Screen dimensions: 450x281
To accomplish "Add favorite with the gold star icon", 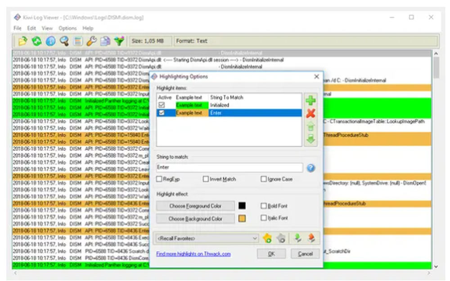I will [267, 238].
